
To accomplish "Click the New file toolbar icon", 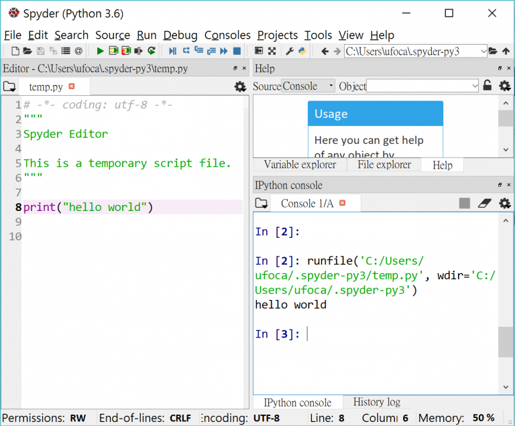I will [x=15, y=51].
